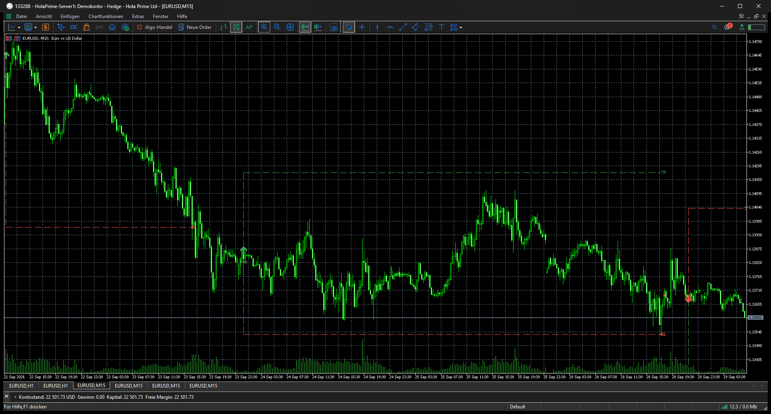The width and height of the screenshot is (771, 414).
Task: Click the current price label 1.13602
Action: pos(755,317)
